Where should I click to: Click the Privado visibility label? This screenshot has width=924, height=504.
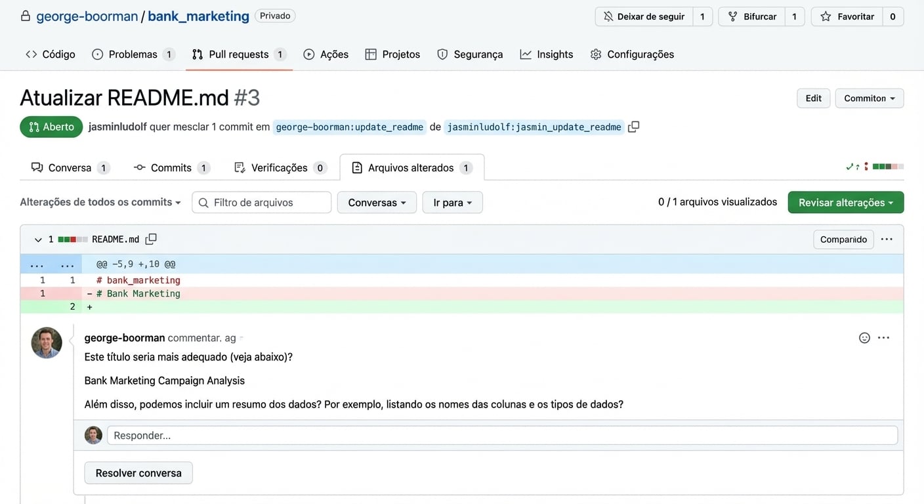pos(275,16)
